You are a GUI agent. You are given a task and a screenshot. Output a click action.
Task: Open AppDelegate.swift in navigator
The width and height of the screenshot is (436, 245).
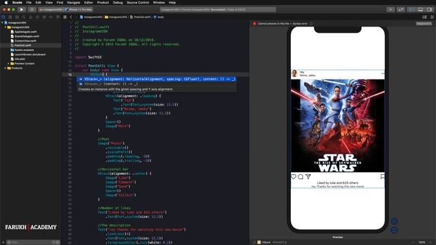(26, 32)
